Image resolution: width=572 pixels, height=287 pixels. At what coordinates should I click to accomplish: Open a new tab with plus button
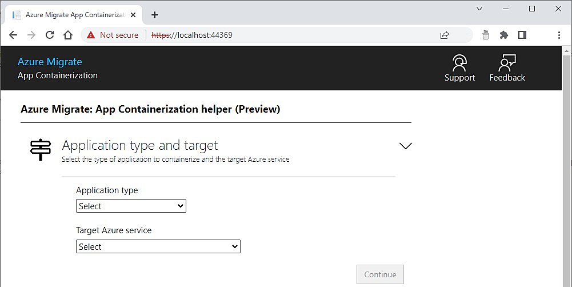point(155,15)
